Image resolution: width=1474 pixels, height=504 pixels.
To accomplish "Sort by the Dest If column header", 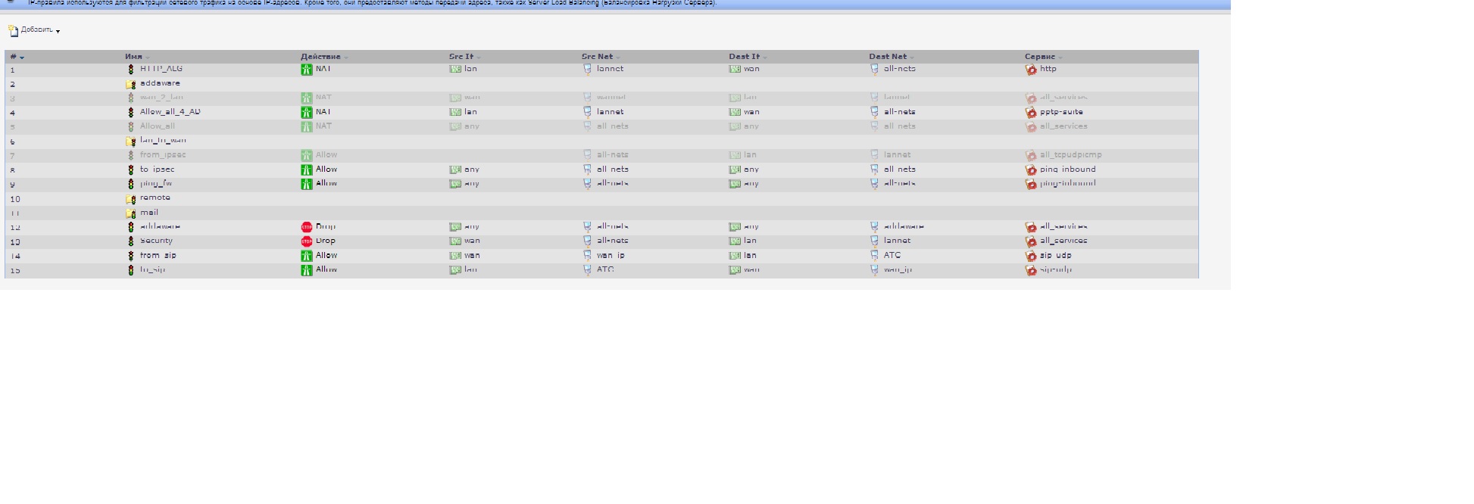I will (x=747, y=57).
